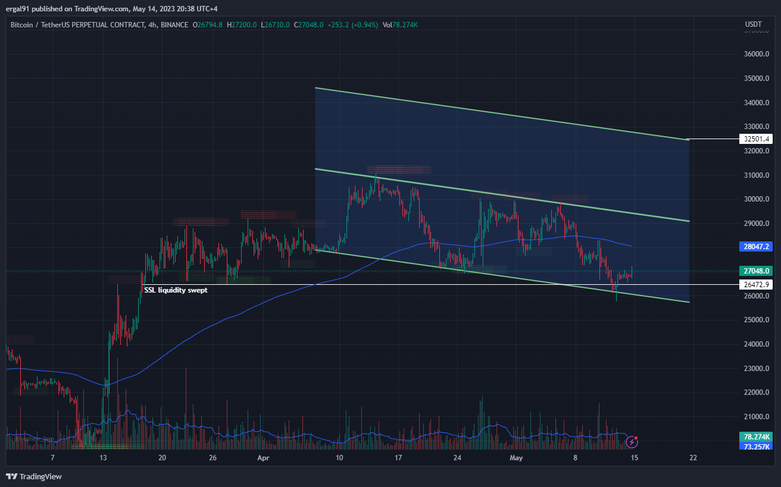Image resolution: width=781 pixels, height=487 pixels.
Task: Click the BINANCE exchange name in the header
Action: click(173, 25)
